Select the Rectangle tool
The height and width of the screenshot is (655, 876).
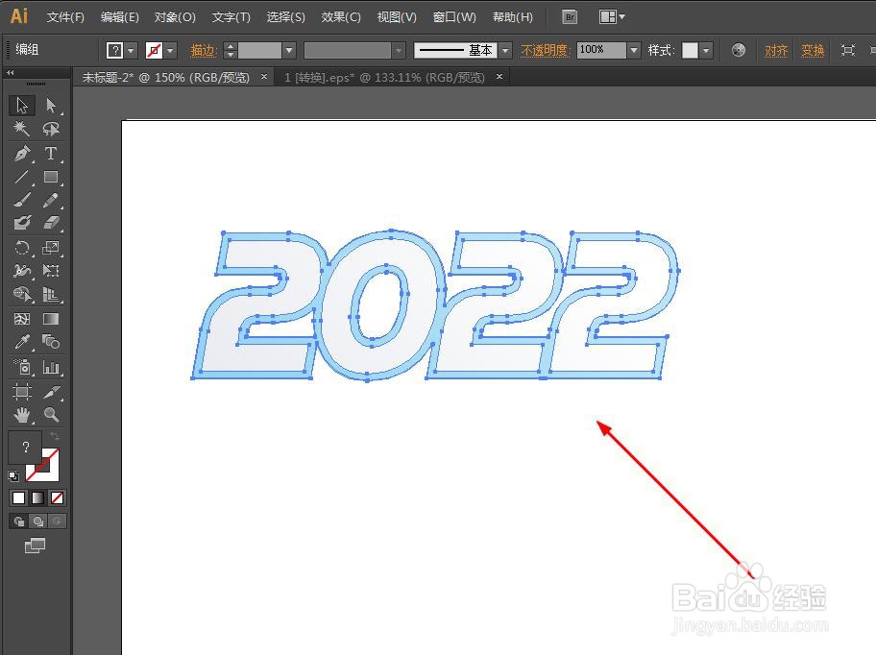point(51,177)
